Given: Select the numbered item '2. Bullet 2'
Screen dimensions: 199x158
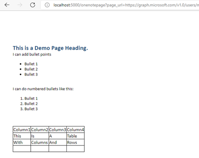Looking at the screenshot, I should pyautogui.click(x=29, y=104).
